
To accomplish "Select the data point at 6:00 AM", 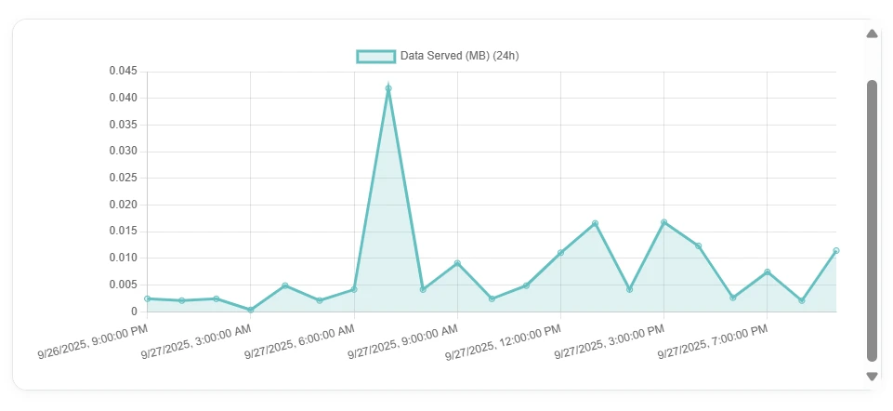I will (x=354, y=289).
